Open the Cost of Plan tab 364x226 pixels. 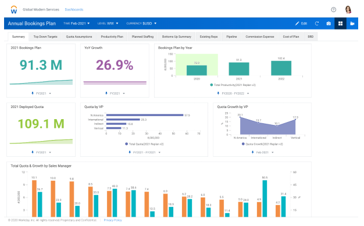coord(291,37)
